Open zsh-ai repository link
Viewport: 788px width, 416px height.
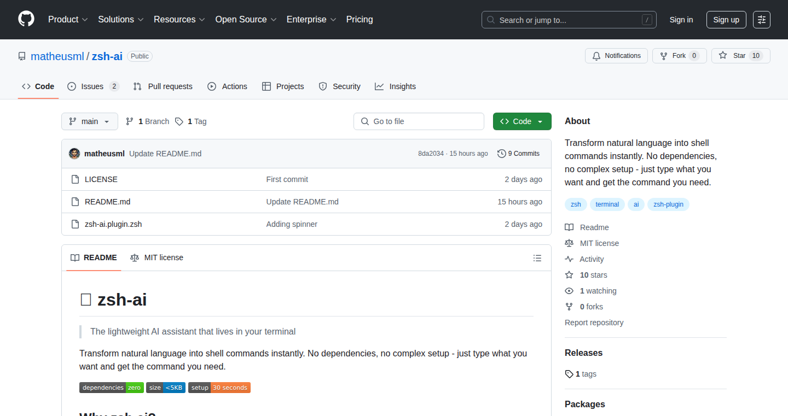coord(107,56)
